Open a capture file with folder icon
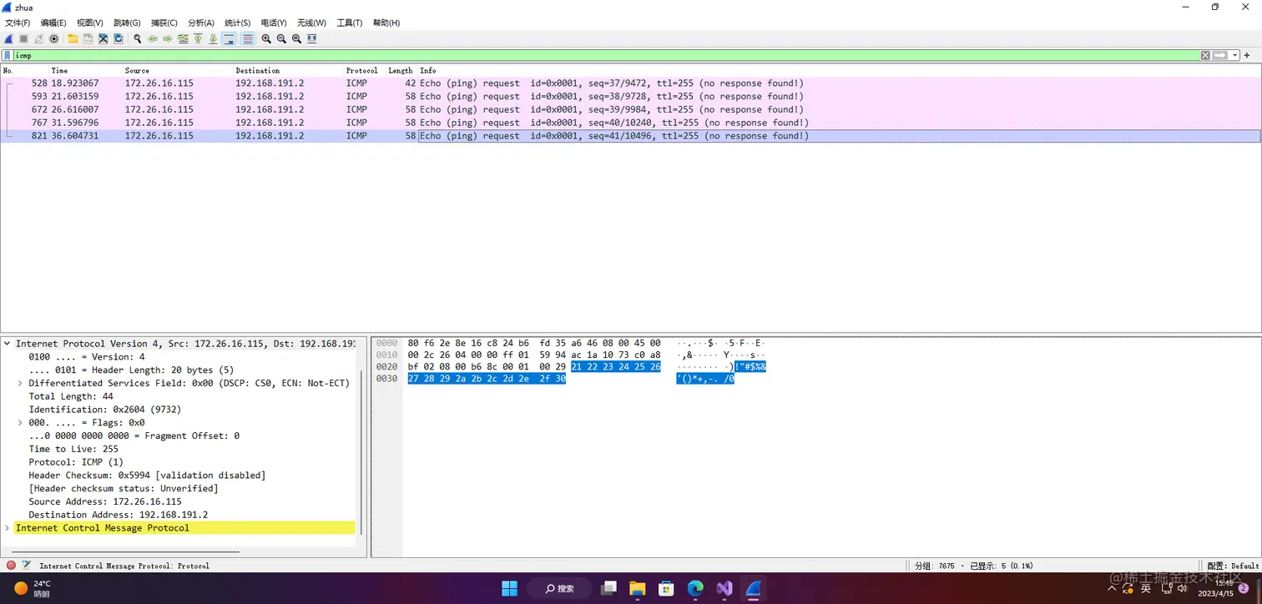 [73, 39]
